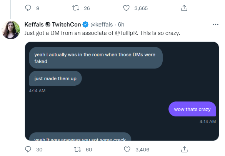
Task: Like the Keffals tweet with 3,406 likes
Action: [x=127, y=149]
